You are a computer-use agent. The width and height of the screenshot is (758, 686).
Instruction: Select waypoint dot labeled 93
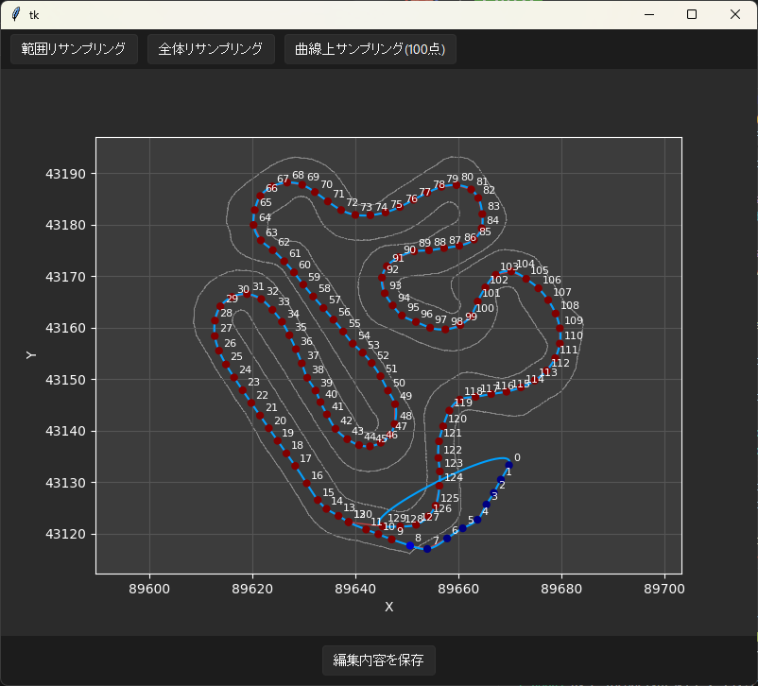point(385,294)
